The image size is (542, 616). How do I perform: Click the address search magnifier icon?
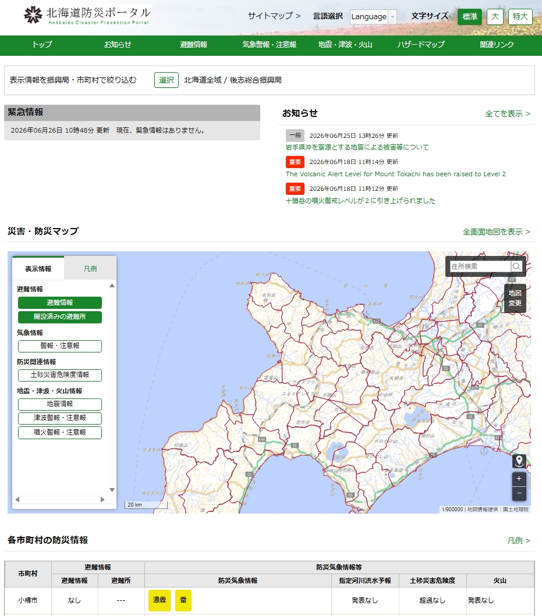(516, 266)
